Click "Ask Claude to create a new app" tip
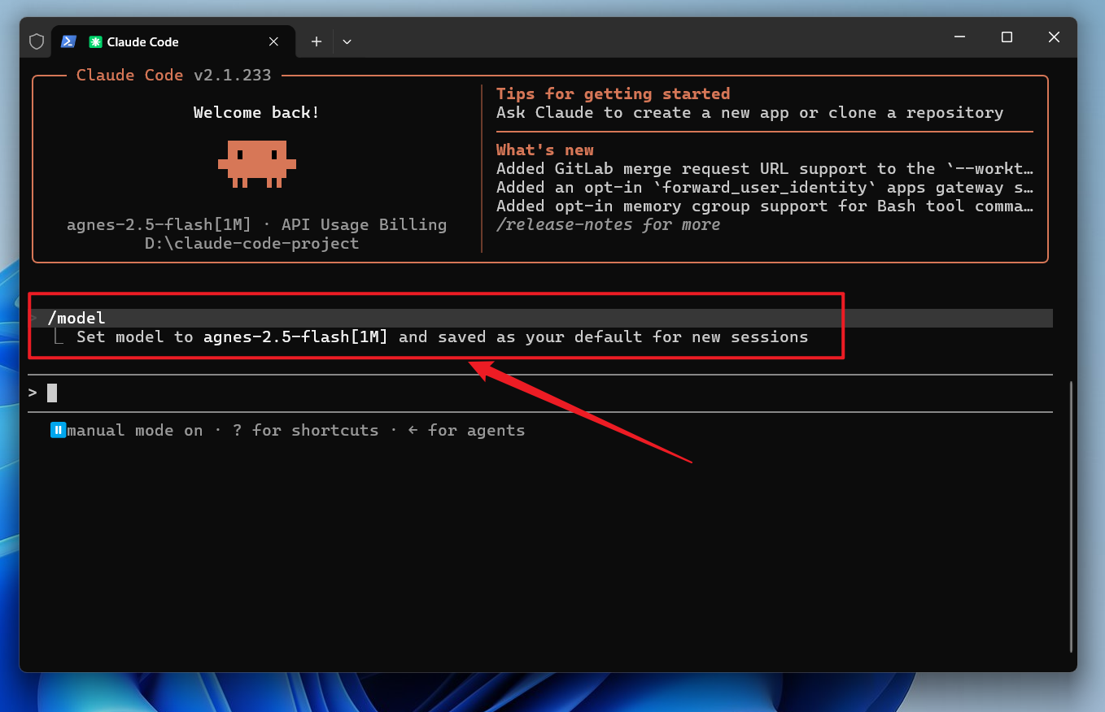The width and height of the screenshot is (1105, 712). coord(750,112)
